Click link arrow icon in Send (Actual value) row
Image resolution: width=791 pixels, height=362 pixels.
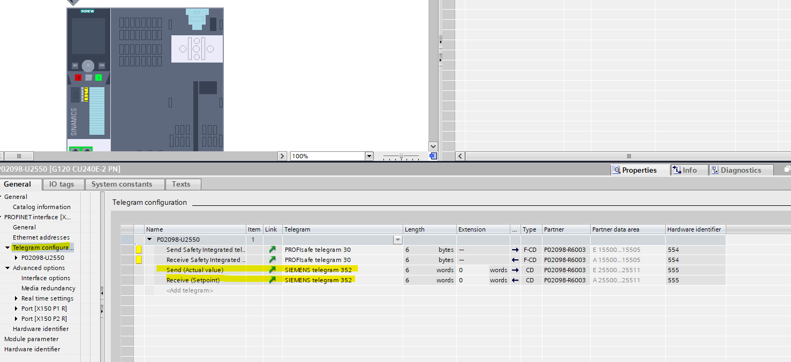point(273,270)
